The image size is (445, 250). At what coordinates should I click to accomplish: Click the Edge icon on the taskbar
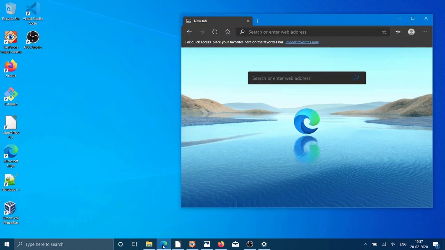163,244
